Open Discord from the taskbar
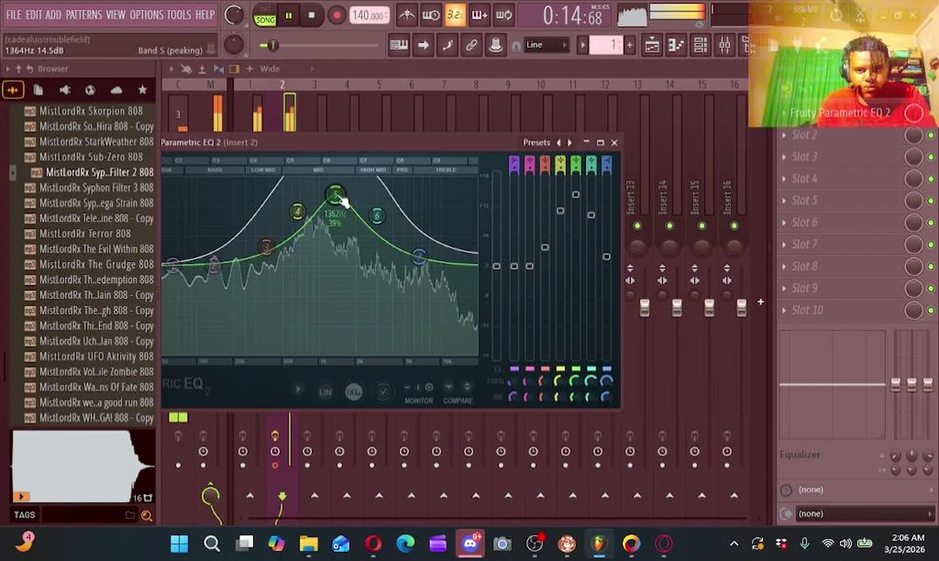The height and width of the screenshot is (561, 939). click(470, 544)
